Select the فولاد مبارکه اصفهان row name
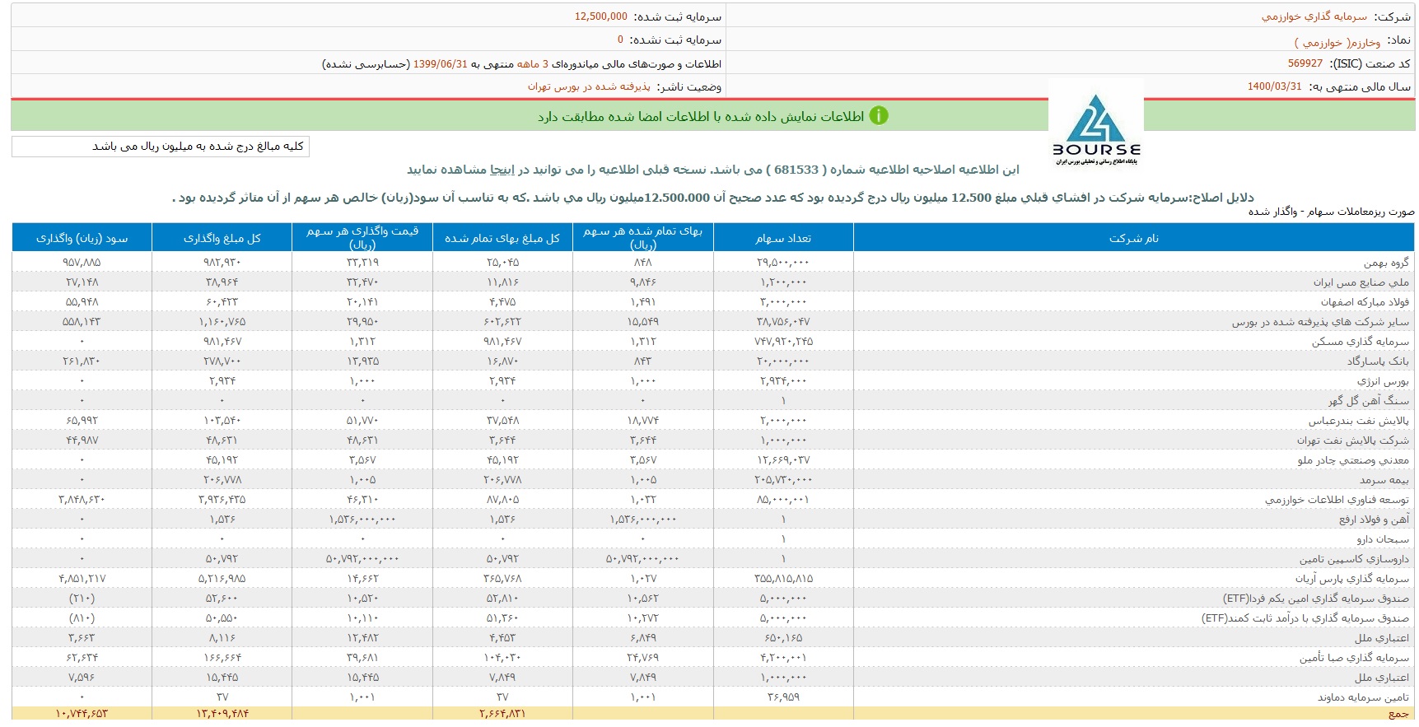The height and width of the screenshot is (727, 1419). [x=1365, y=302]
